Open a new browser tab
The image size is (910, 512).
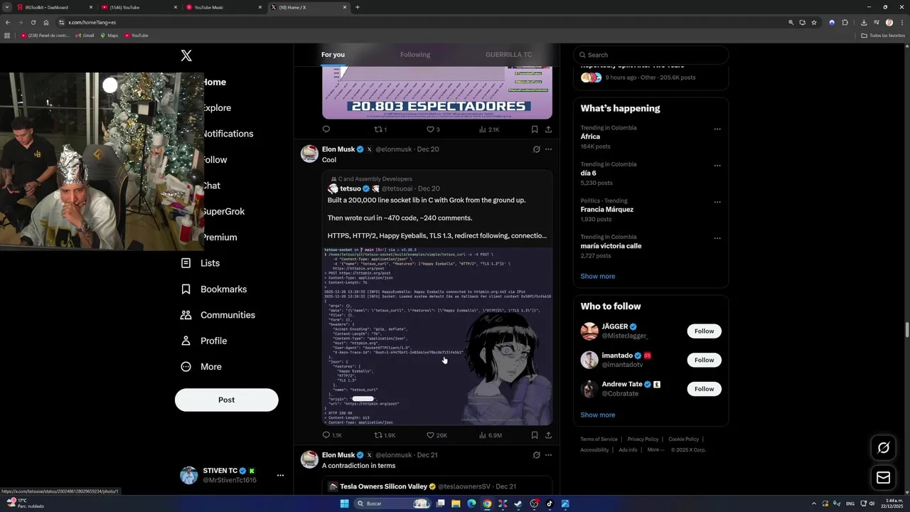(x=358, y=7)
